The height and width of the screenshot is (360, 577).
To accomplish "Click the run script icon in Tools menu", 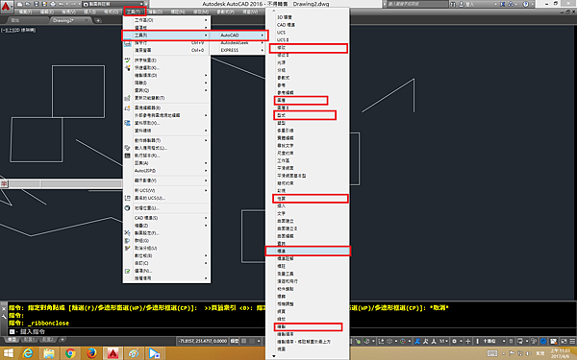I will click(x=128, y=156).
